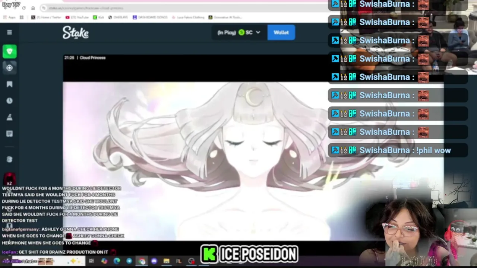This screenshot has height=268, width=477.
Task: Open the purple chat app on the taskbar
Action: tap(154, 261)
